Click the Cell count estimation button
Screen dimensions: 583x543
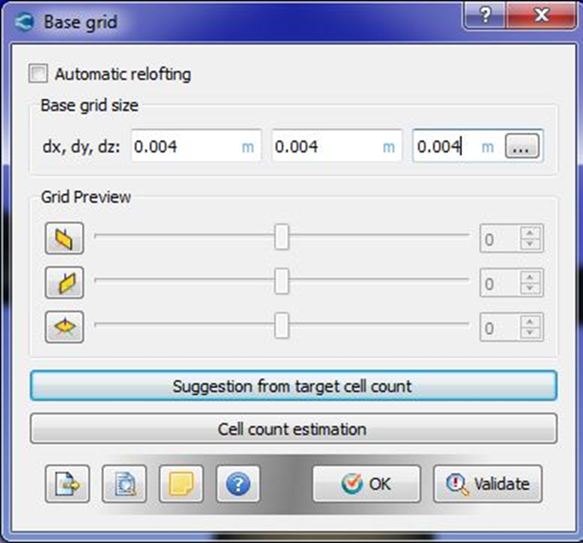pyautogui.click(x=293, y=429)
